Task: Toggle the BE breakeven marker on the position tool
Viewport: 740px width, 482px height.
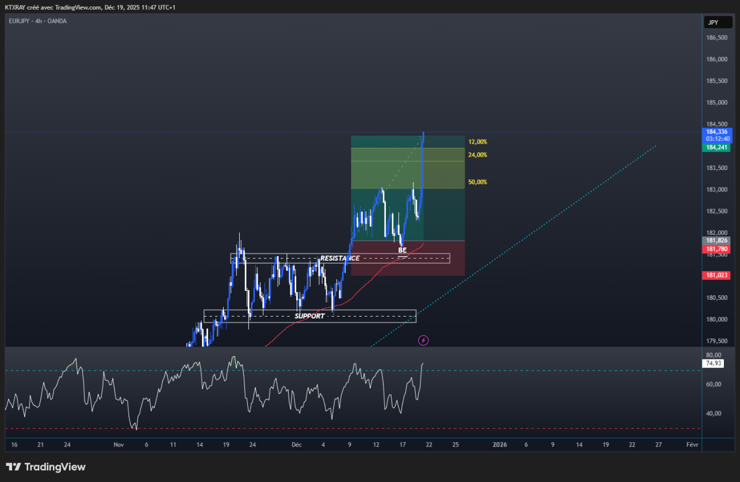Action: (402, 250)
